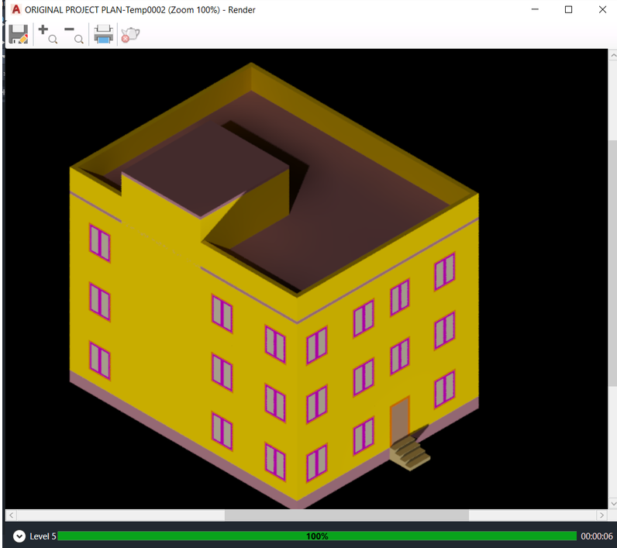Click the scroll right arrow
This screenshot has height=548, width=617.
click(x=601, y=515)
